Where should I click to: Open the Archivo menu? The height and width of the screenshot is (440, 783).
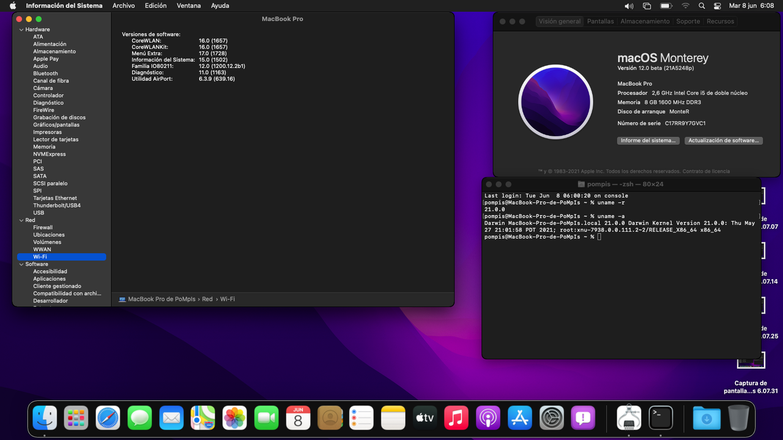point(124,5)
